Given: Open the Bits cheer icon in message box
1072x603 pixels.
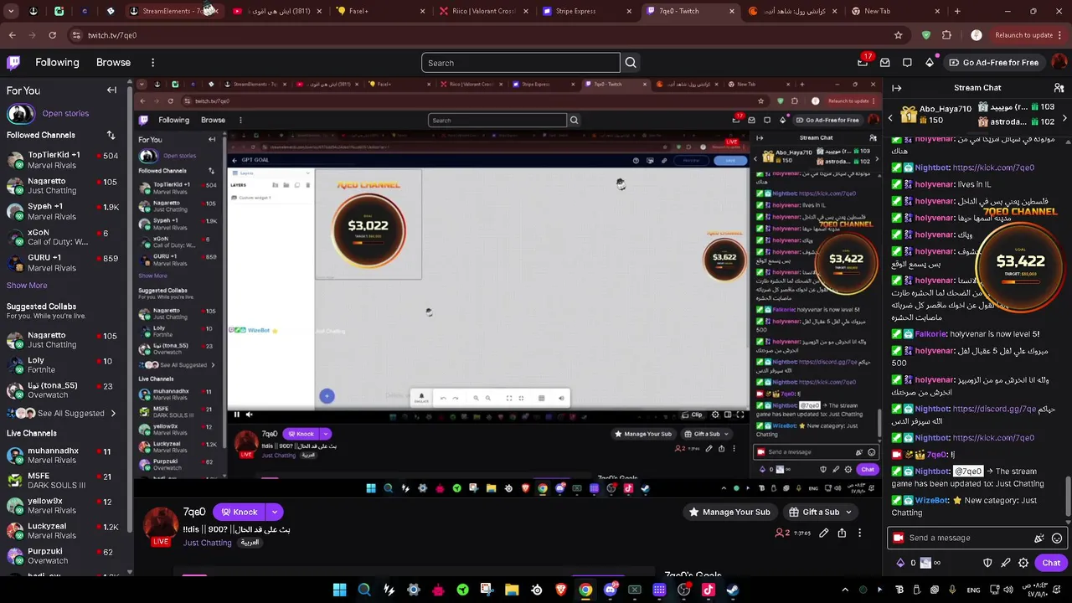Looking at the screenshot, I should [x=1039, y=539].
